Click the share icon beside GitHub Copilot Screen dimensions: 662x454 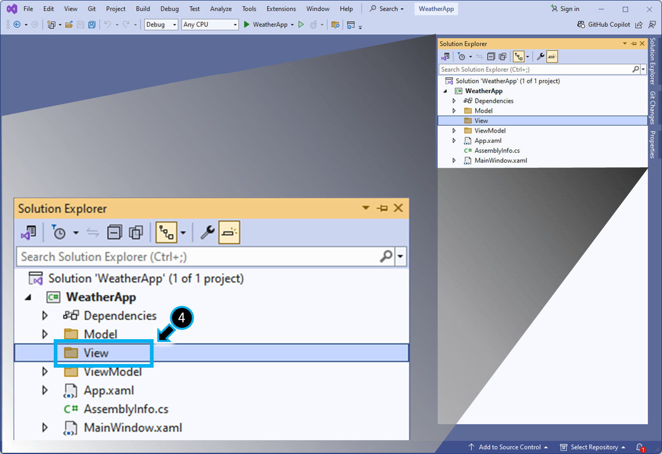click(x=639, y=25)
